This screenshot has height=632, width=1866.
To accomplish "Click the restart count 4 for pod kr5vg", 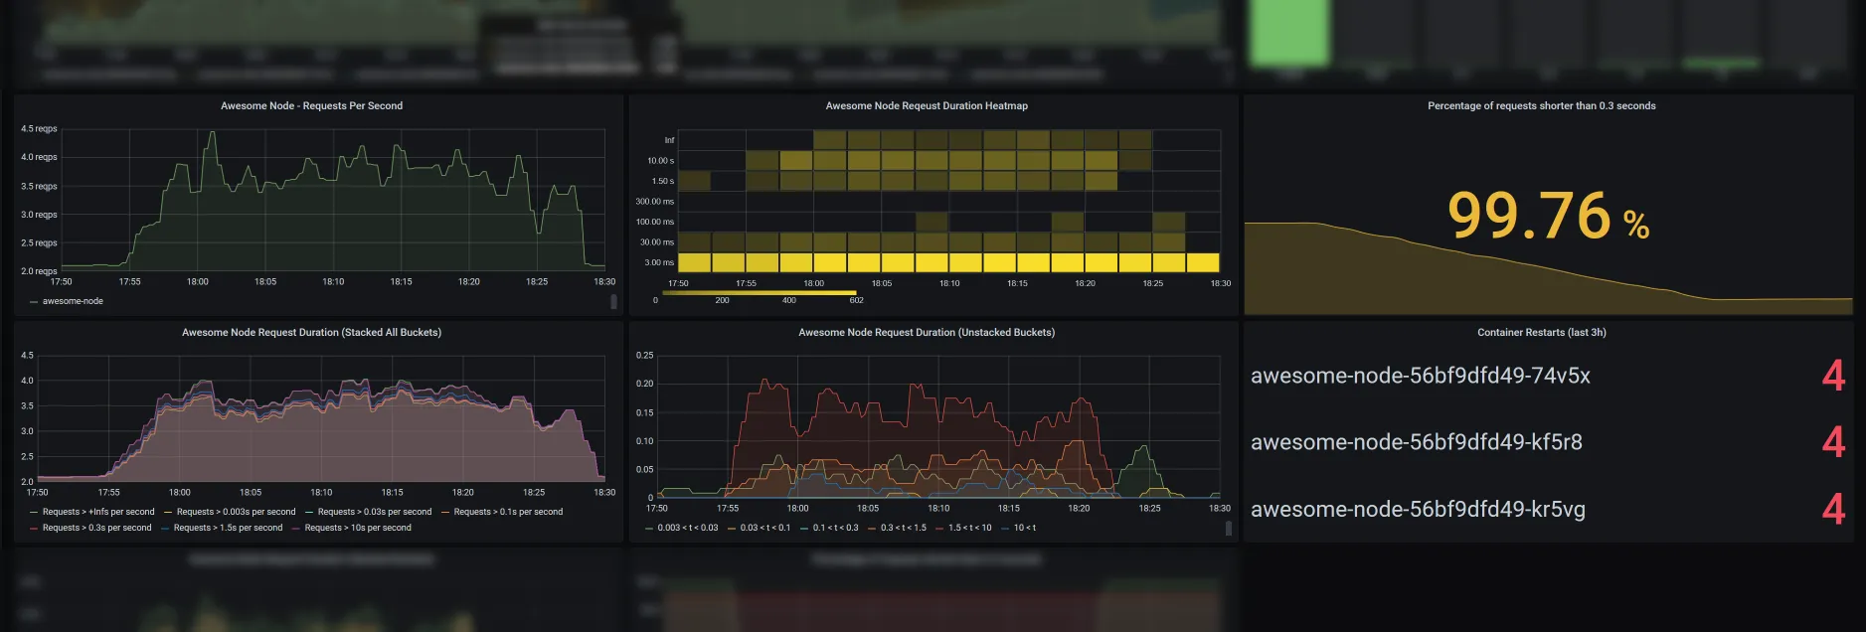I will (x=1833, y=509).
